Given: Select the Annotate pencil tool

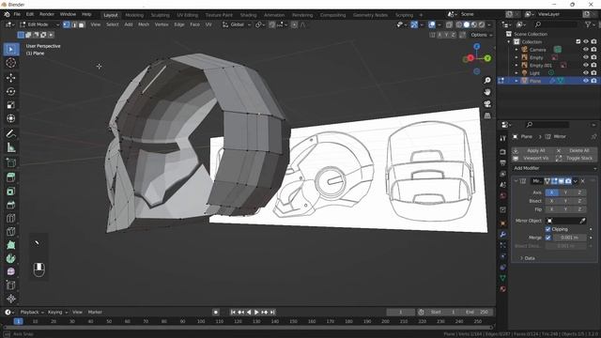Looking at the screenshot, I should 10,133.
